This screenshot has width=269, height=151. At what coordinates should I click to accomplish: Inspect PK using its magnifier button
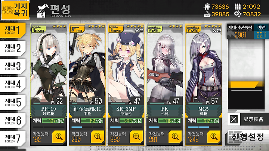point(175,136)
